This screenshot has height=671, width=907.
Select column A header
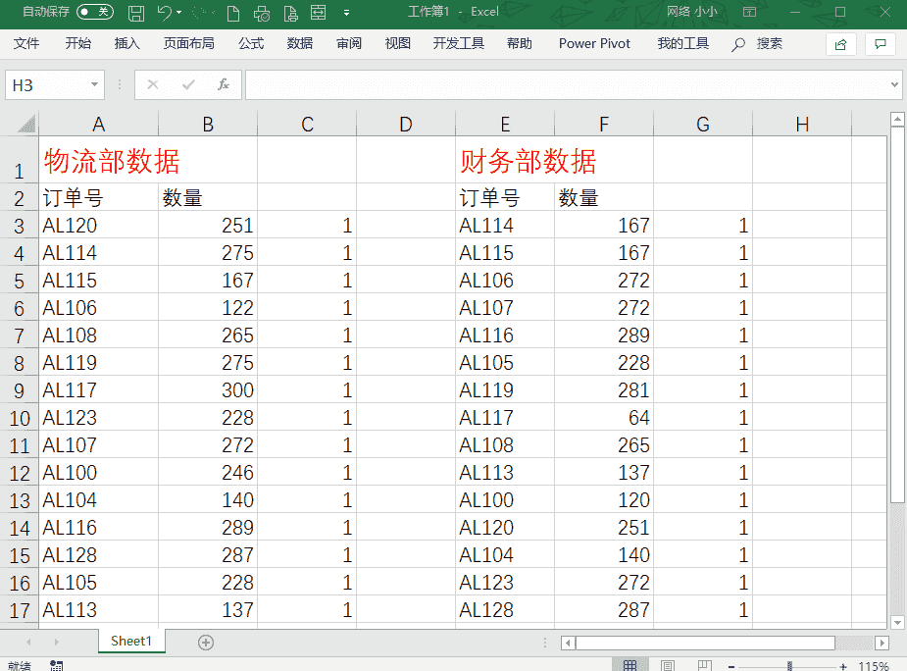pos(98,124)
